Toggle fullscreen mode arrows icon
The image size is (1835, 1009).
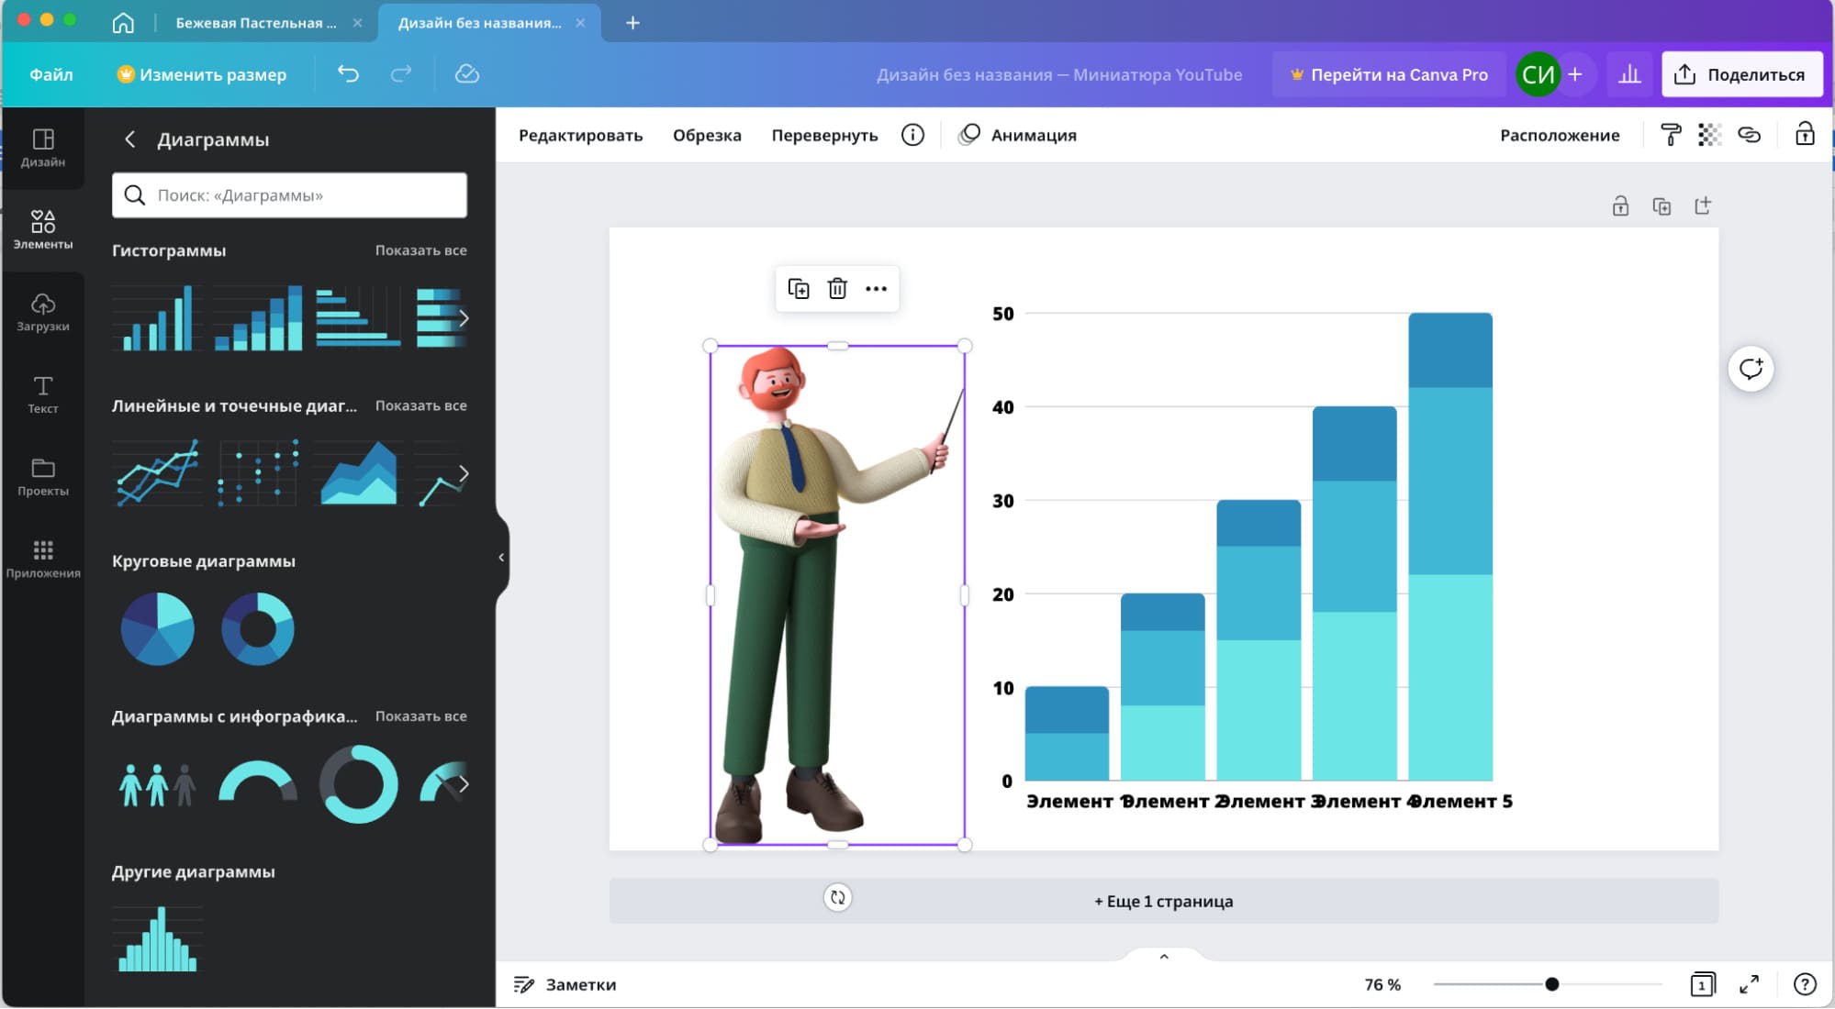coord(1749,984)
